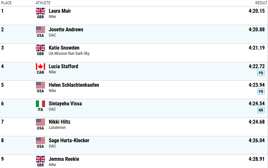Click the ATHLETE column header
Viewport: 268px width, 168px height.
43,3
